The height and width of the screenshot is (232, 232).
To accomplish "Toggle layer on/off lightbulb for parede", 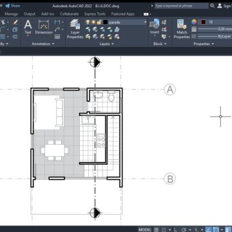I will click(x=88, y=22).
